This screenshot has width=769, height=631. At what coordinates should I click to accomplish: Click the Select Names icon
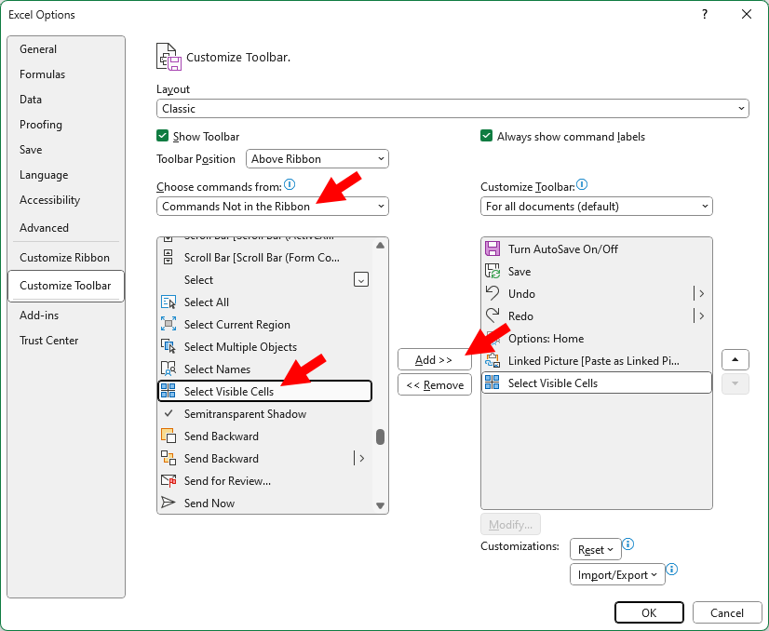pos(169,369)
